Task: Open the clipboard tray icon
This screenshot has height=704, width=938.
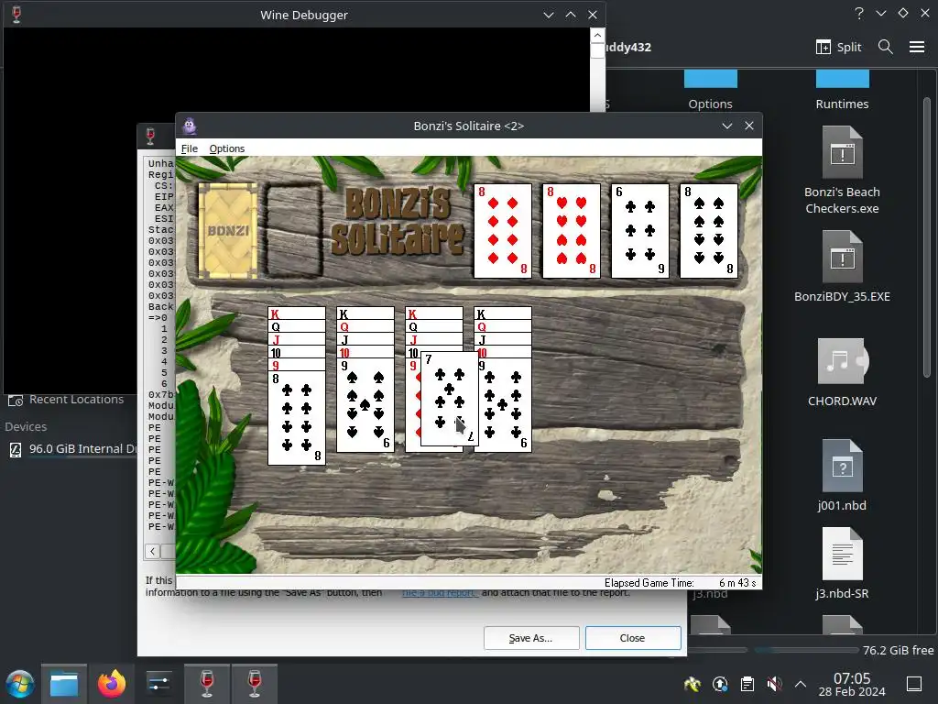Action: click(747, 684)
